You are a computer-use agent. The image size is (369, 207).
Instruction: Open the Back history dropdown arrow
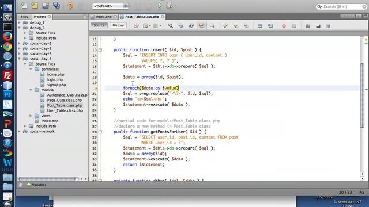click(x=150, y=26)
